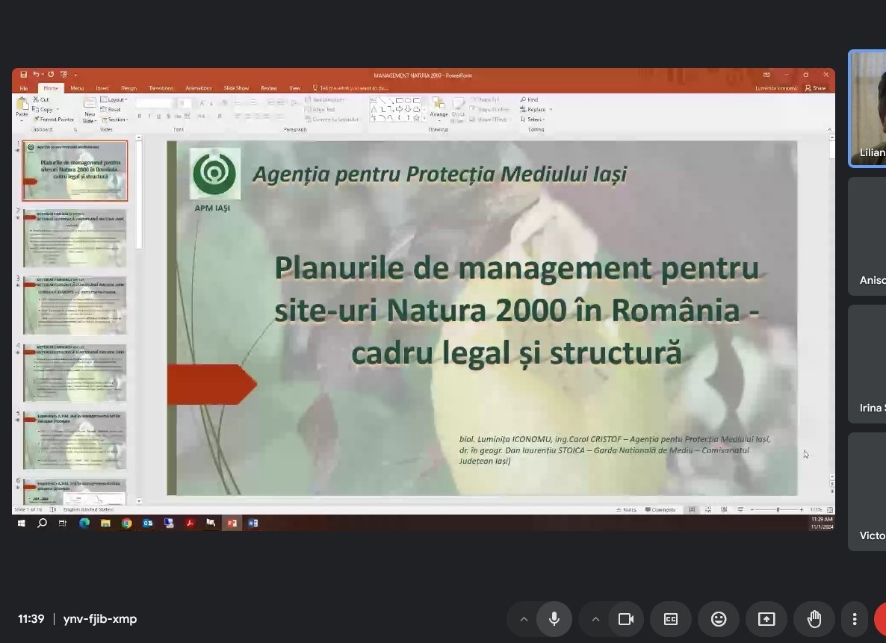Open Microsoft Edge from the taskbar
Screen dimensions: 886x643
tap(84, 524)
